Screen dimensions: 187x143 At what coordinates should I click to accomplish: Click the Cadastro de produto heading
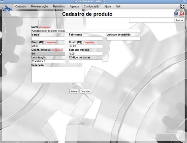click(87, 14)
